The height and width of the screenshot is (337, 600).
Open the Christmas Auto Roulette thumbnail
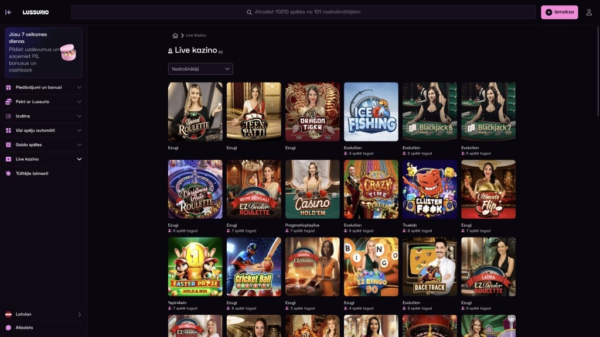tap(195, 190)
